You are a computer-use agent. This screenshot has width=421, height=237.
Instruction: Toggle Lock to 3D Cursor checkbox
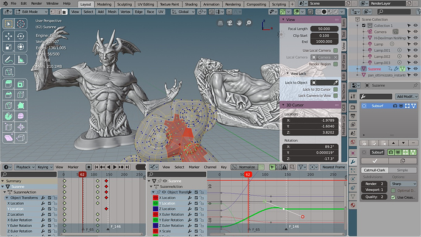[x=336, y=90]
